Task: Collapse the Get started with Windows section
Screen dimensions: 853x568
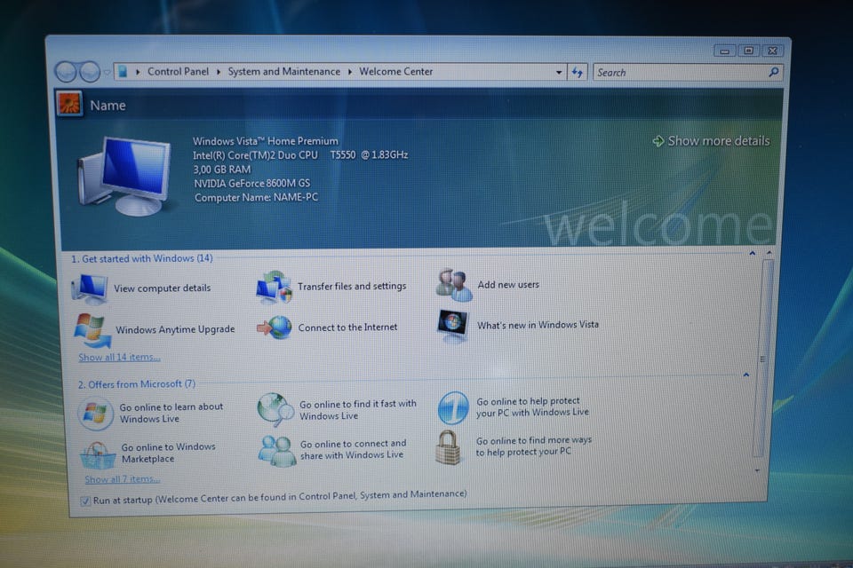Action: point(753,253)
